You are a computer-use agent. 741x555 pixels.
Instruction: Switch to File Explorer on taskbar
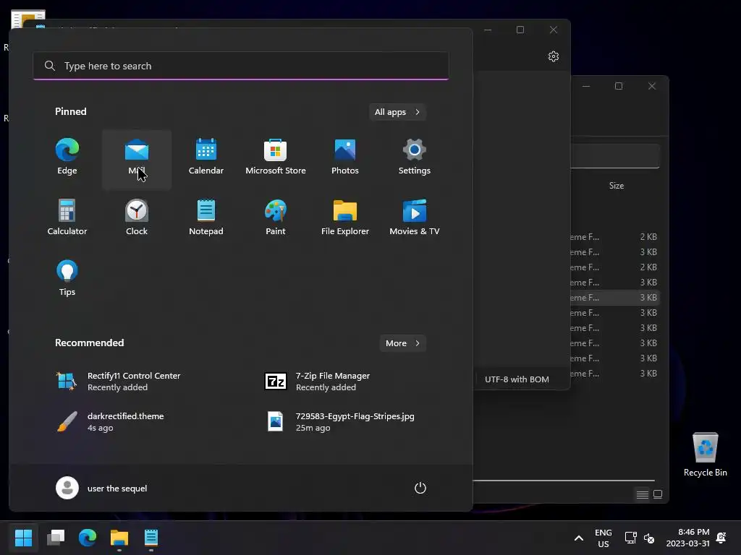click(119, 537)
